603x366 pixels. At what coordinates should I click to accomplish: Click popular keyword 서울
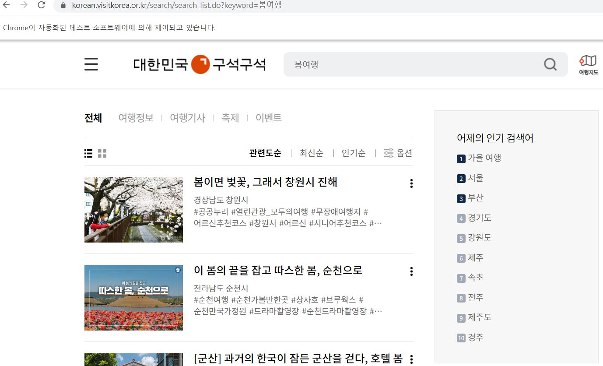click(476, 178)
